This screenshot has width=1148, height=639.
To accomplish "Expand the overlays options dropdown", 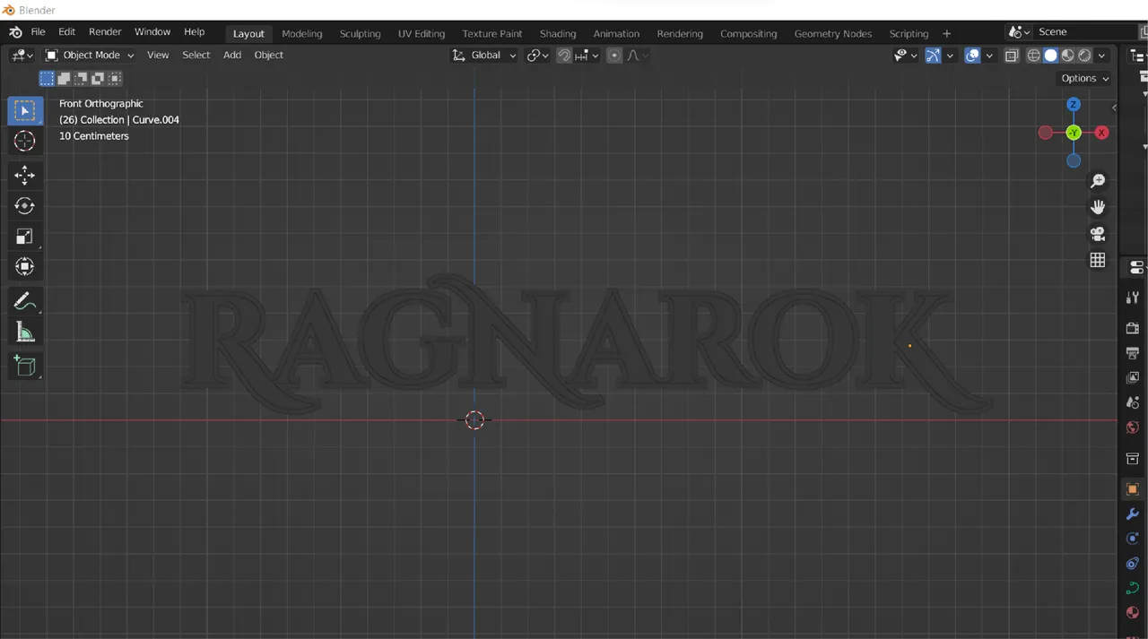I will click(x=990, y=56).
